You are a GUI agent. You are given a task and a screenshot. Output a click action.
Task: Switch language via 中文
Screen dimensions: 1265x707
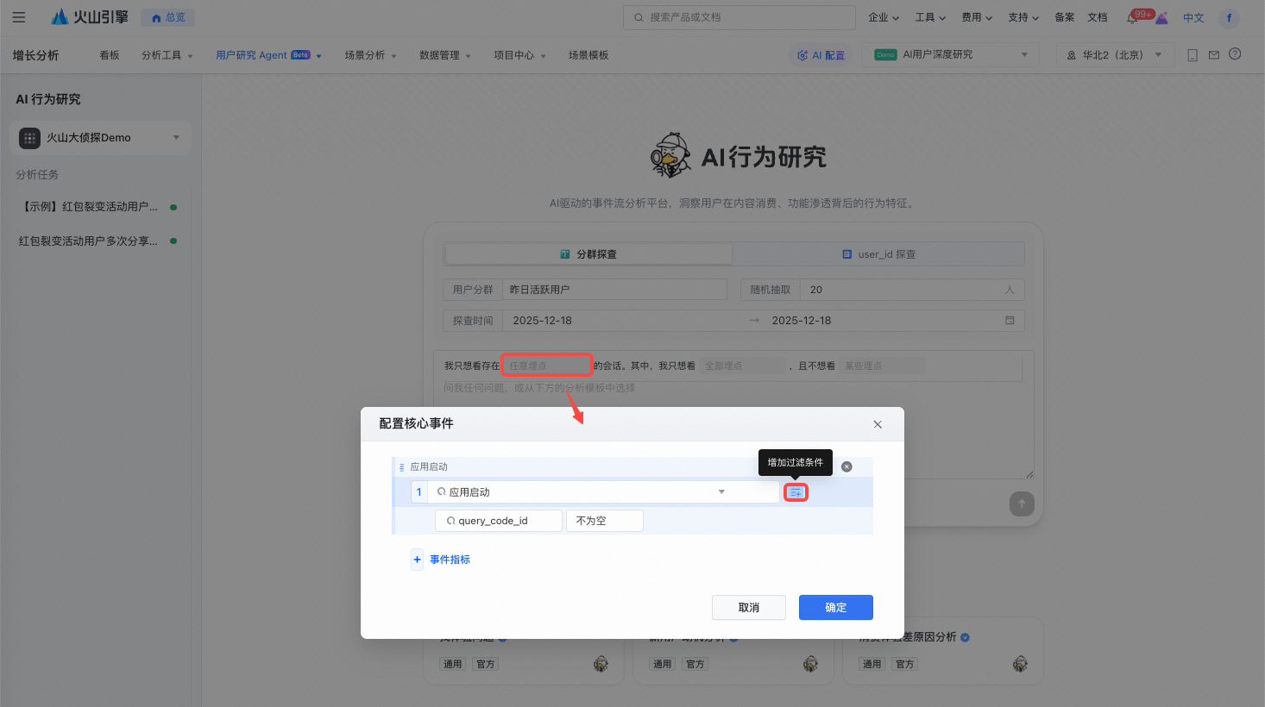(x=1193, y=17)
